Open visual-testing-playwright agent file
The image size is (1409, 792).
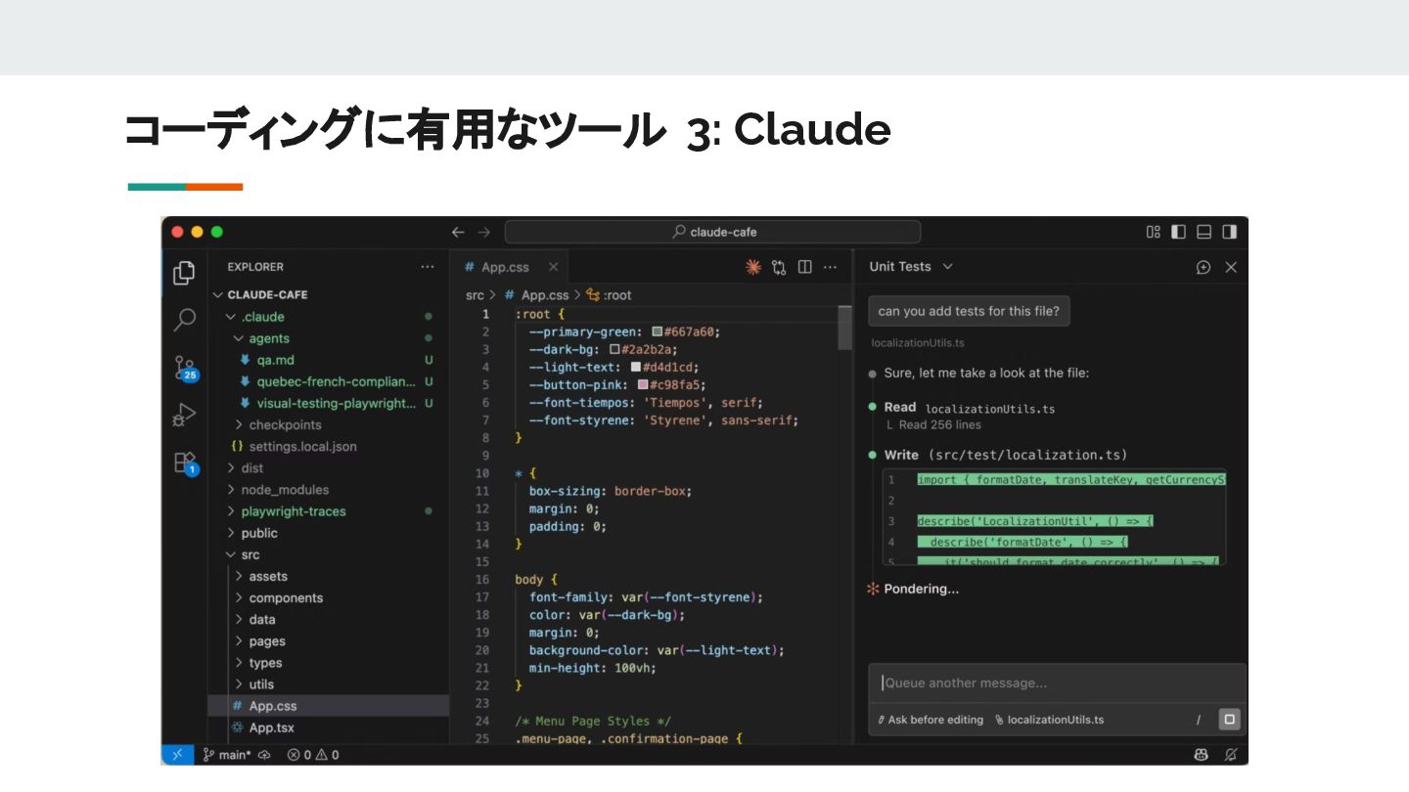[x=329, y=403]
